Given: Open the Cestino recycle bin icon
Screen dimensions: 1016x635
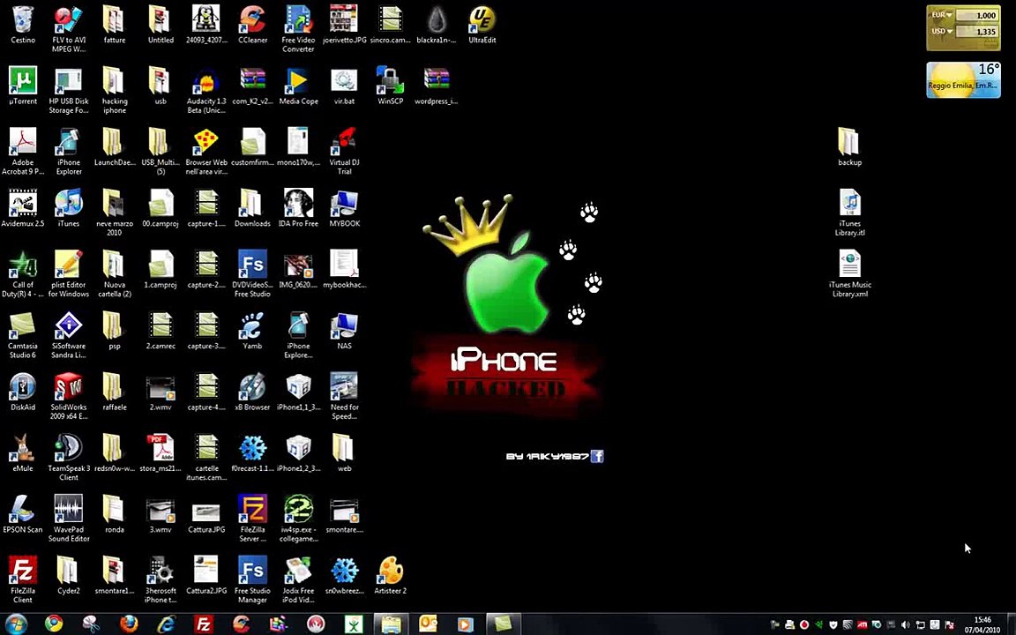Looking at the screenshot, I should [x=23, y=26].
